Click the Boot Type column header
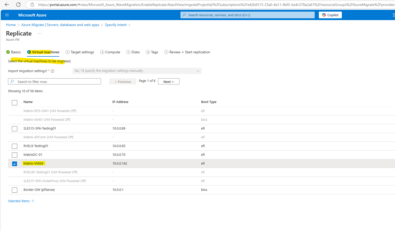This screenshot has height=231, width=395. pos(209,102)
